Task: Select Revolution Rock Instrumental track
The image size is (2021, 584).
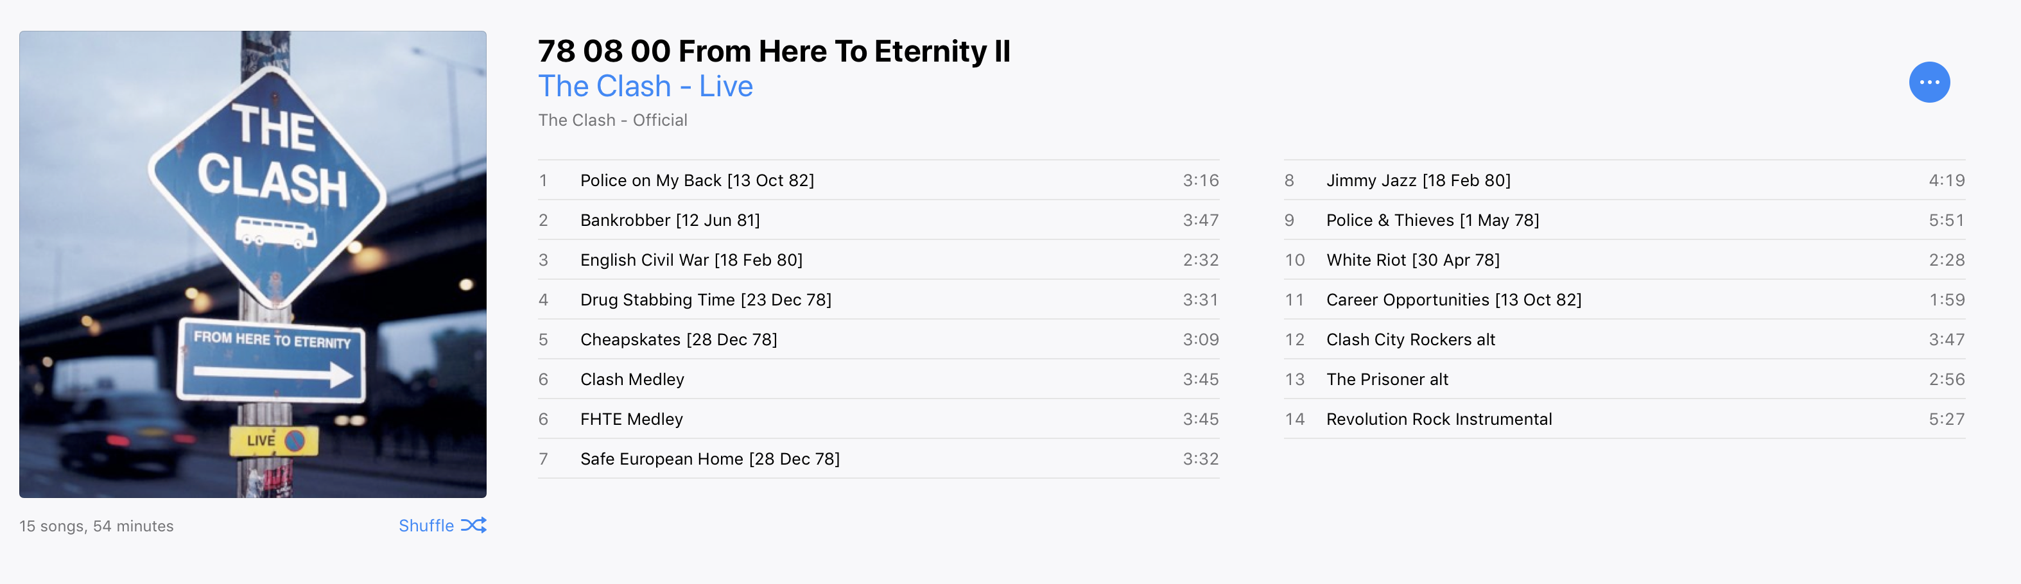Action: [x=1624, y=419]
